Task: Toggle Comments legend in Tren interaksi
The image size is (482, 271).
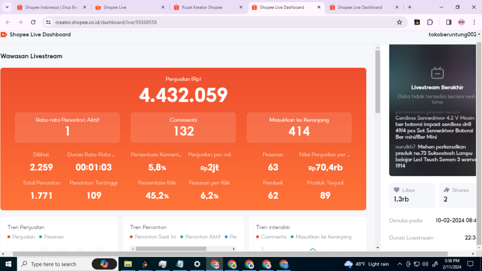Action: [271, 237]
